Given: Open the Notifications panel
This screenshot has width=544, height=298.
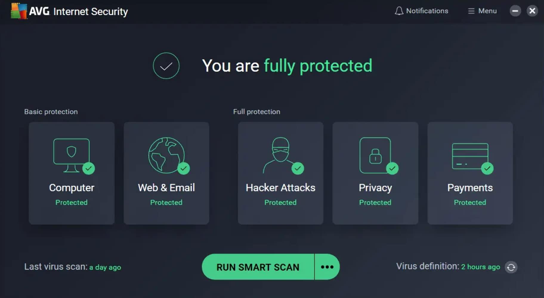Looking at the screenshot, I should pos(422,11).
